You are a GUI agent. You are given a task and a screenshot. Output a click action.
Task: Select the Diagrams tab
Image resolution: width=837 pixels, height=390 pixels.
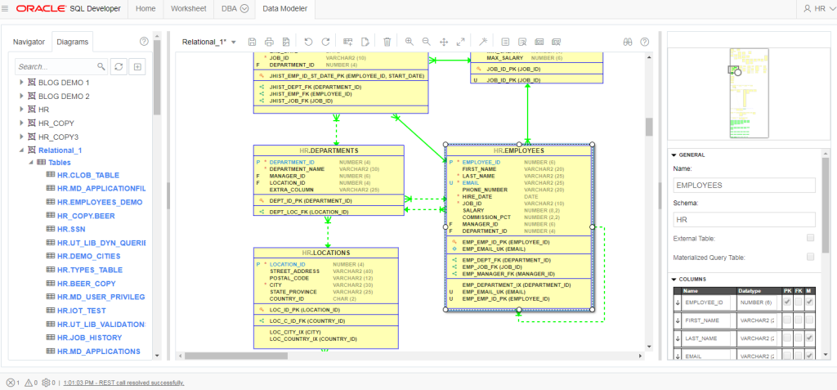coord(73,42)
